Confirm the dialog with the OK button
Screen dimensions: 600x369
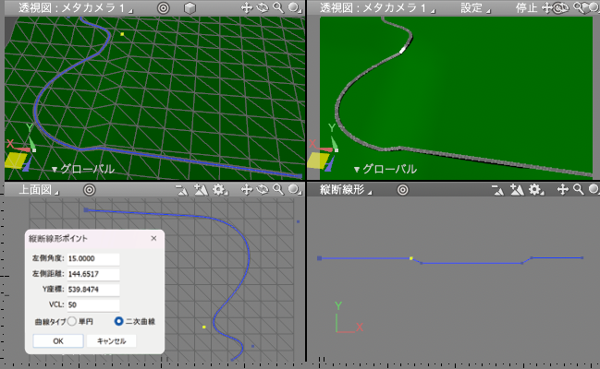click(x=58, y=341)
